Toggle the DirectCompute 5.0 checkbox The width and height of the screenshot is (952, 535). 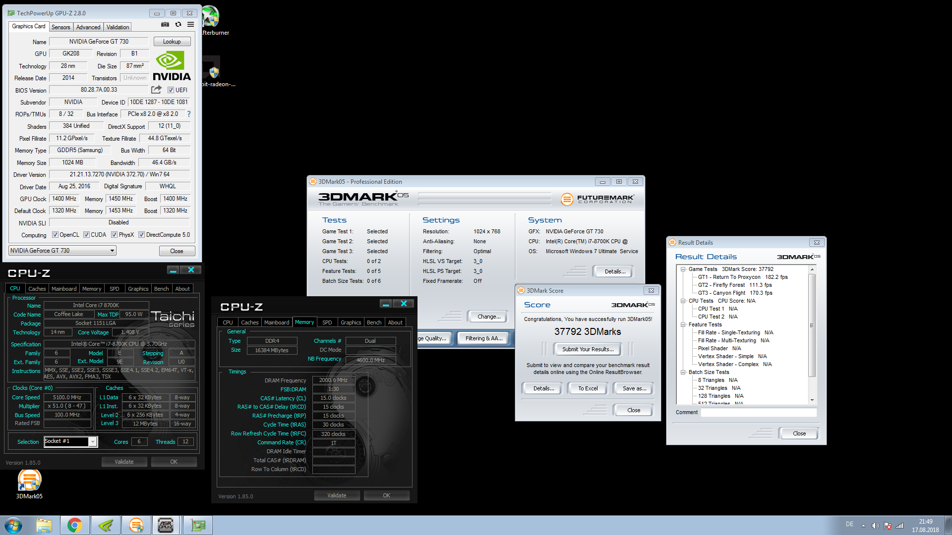141,235
